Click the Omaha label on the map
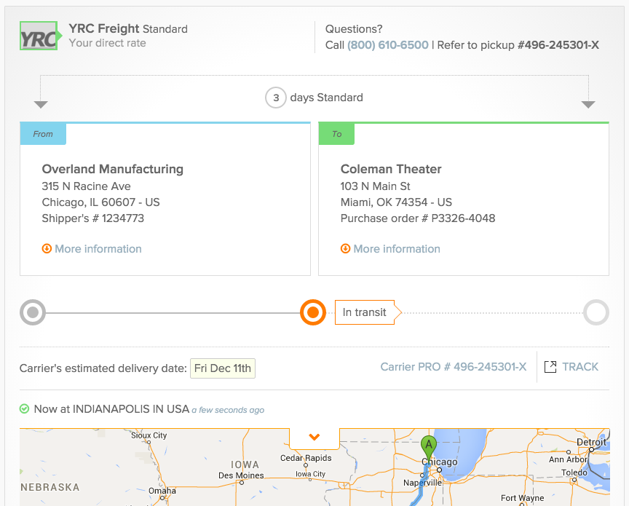The width and height of the screenshot is (629, 506). 162,491
